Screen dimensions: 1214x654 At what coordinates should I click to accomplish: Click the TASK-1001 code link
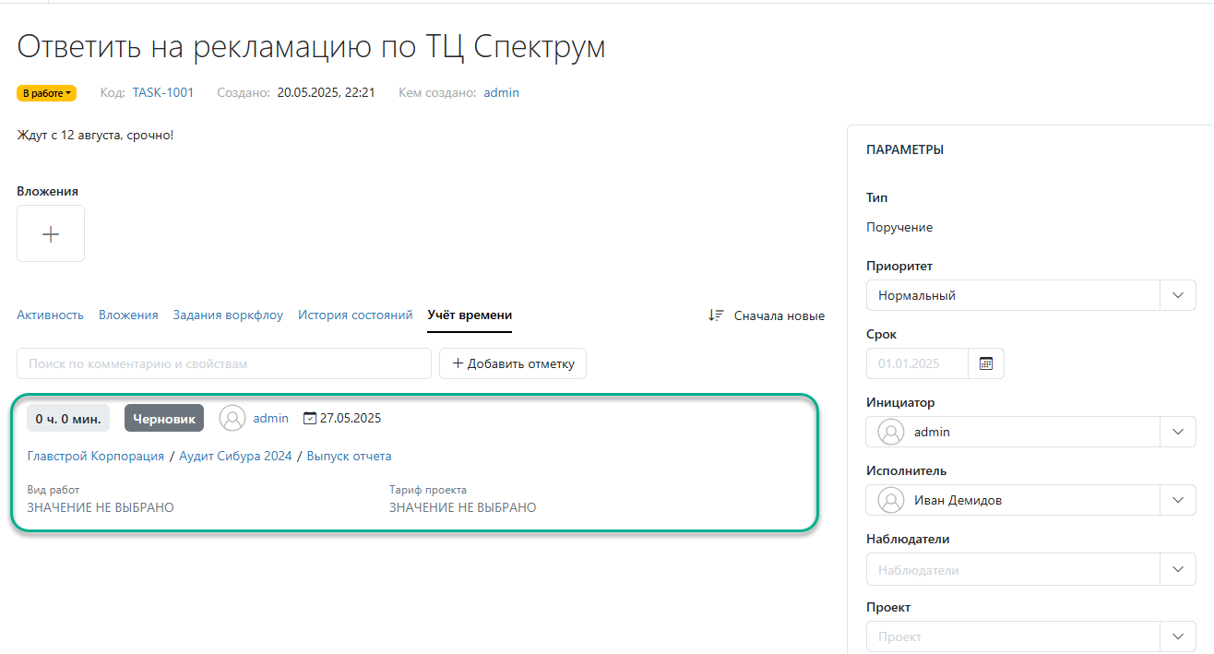pos(163,93)
